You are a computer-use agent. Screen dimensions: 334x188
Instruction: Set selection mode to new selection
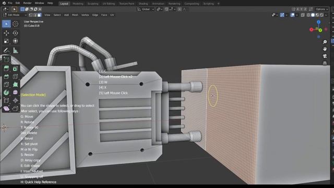click(x=22, y=9)
